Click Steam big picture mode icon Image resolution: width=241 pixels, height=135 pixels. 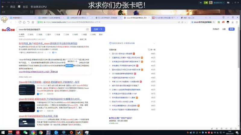[228, 3]
